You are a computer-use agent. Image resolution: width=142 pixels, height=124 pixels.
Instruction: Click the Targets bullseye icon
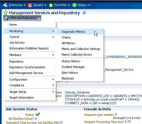[30, 5]
